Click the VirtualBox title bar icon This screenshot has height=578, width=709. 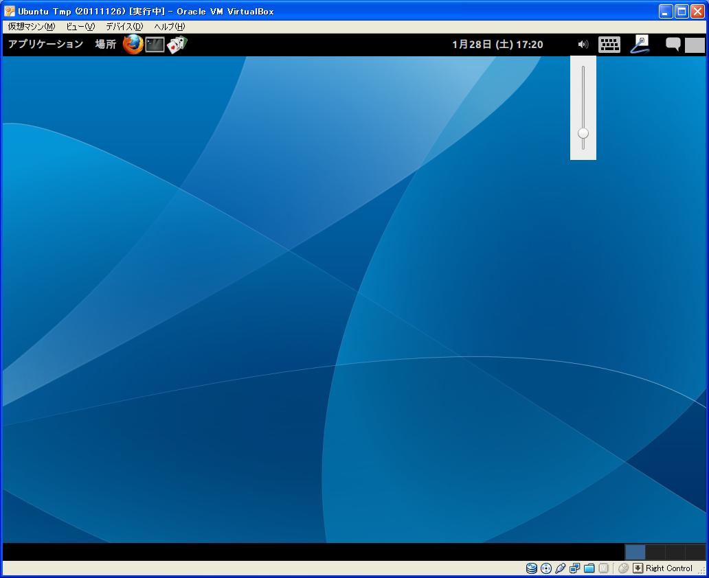point(9,11)
